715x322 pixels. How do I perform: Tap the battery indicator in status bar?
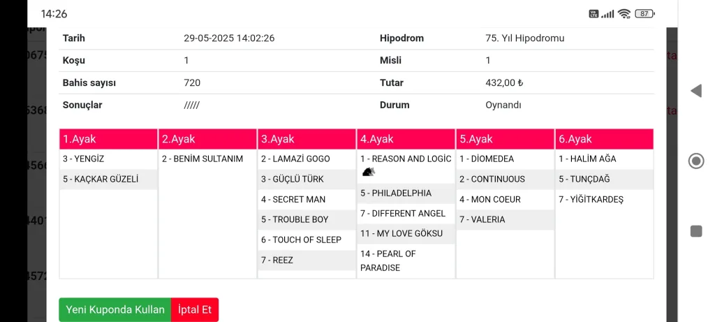point(644,13)
